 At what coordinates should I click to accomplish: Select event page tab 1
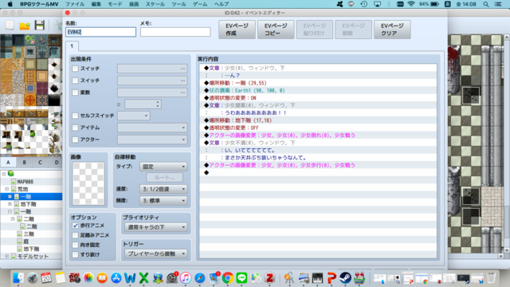(72, 46)
